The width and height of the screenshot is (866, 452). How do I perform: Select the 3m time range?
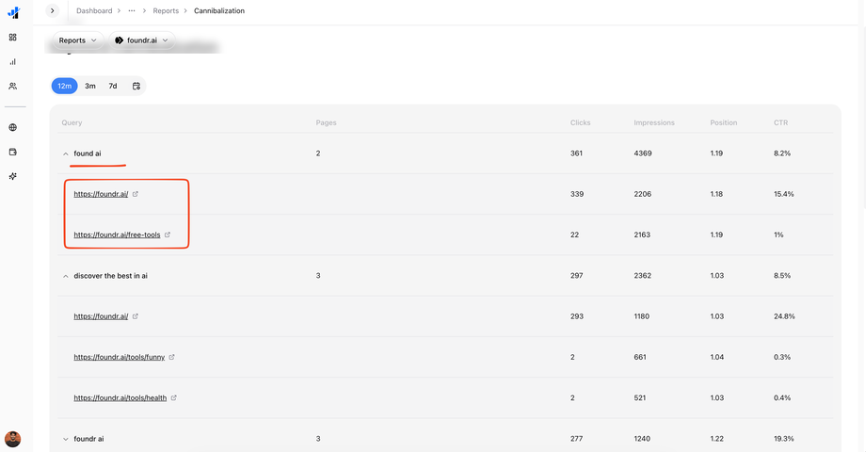pos(90,86)
